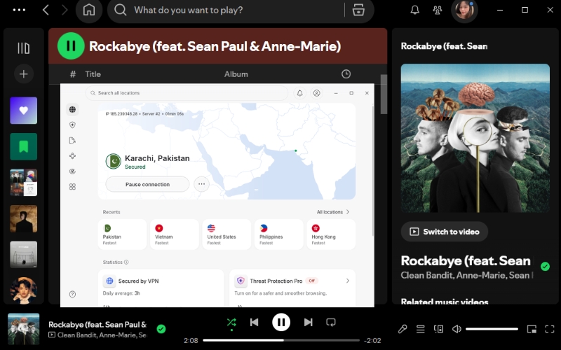
Task: Expand Your Library sidebar icon
Action: (24, 48)
